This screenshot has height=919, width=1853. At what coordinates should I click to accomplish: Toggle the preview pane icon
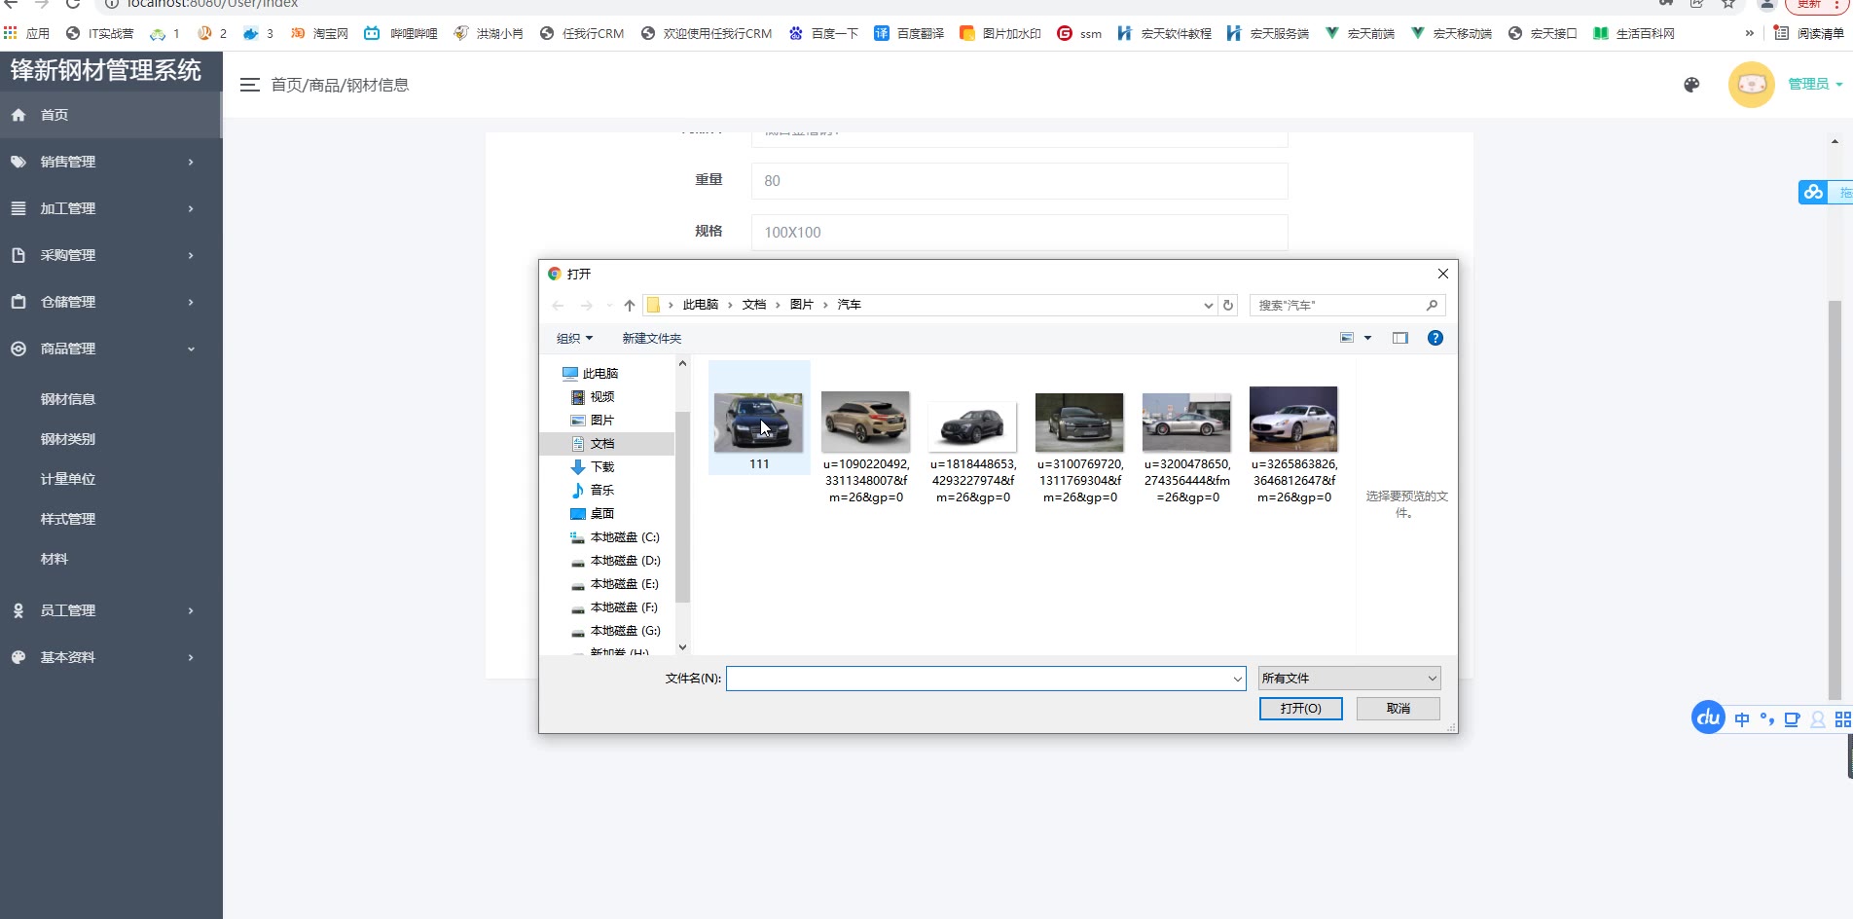coord(1400,338)
